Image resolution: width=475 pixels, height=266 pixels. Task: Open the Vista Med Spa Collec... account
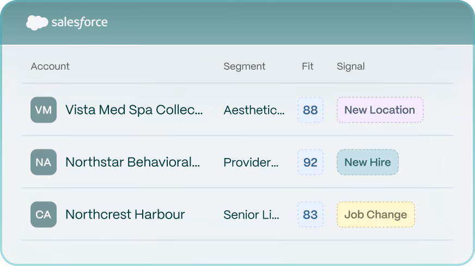134,110
